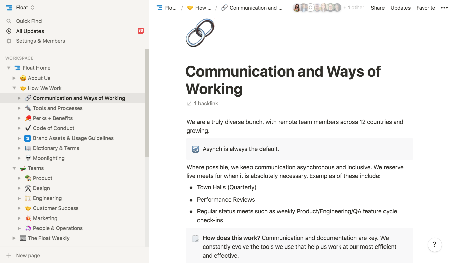Screen dimensions: 450x263
Task: Click the All Updates clock icon
Action: (x=9, y=31)
